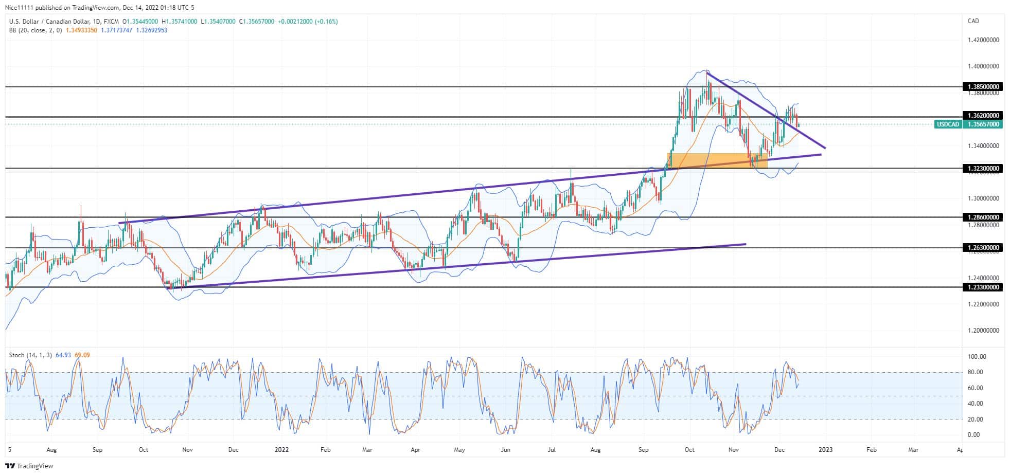Click the 1.32300000 horizontal line price label

(x=982, y=169)
